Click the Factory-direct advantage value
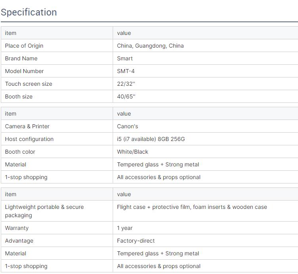The width and height of the screenshot is (298, 274). (136, 241)
